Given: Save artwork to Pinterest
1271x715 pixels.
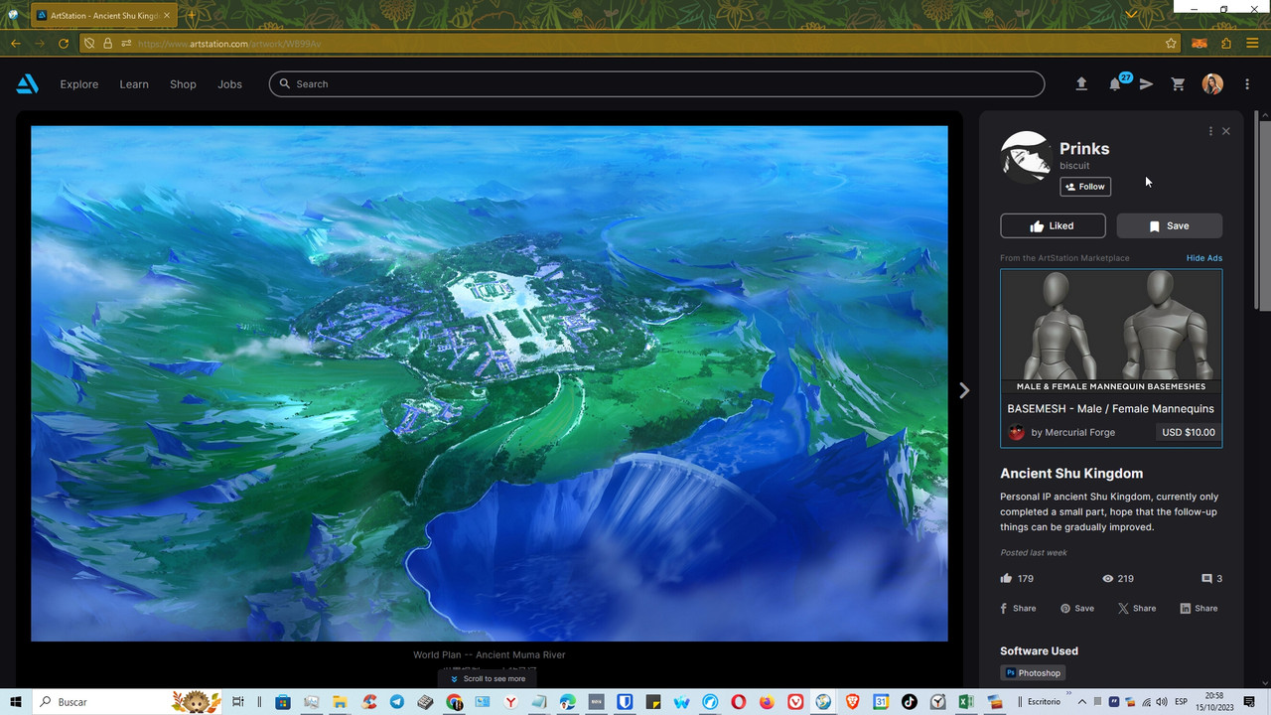Looking at the screenshot, I should [x=1077, y=609].
